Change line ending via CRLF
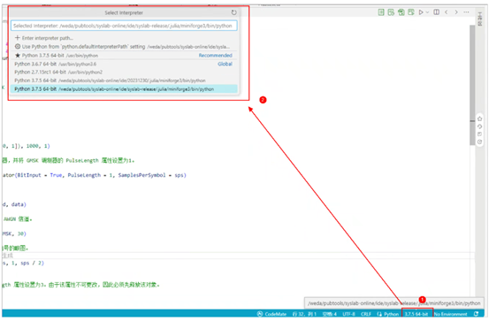 pyautogui.click(x=366, y=314)
